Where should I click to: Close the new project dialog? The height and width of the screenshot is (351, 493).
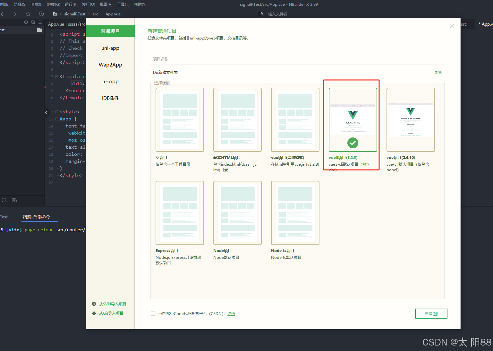tap(452, 26)
